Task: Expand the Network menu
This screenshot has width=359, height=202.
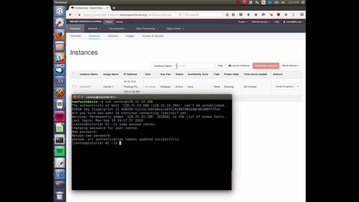Action: pos(94,29)
